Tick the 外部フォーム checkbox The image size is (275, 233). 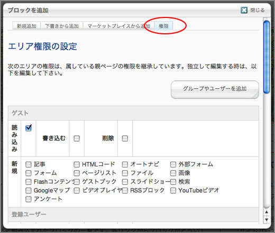click(x=173, y=164)
